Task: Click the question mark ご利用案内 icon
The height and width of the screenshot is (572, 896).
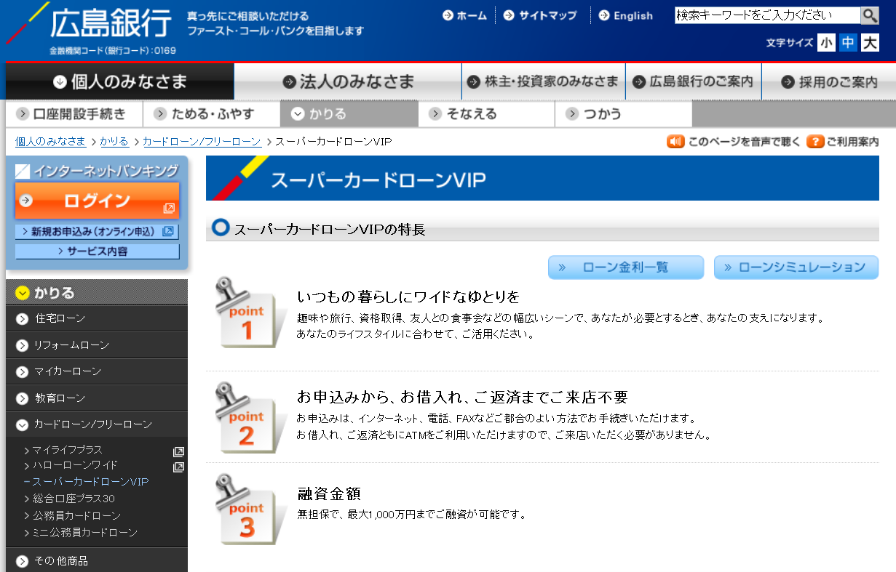Action: [x=814, y=141]
